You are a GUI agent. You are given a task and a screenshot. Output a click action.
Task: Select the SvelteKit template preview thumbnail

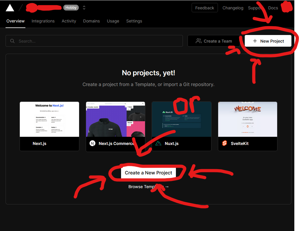click(248, 119)
